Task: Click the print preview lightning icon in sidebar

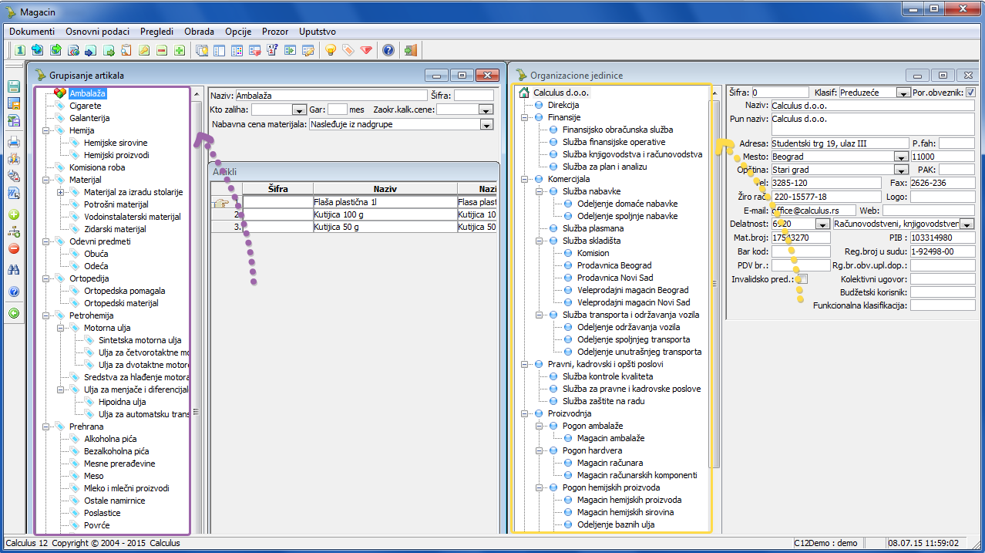Action: point(14,159)
